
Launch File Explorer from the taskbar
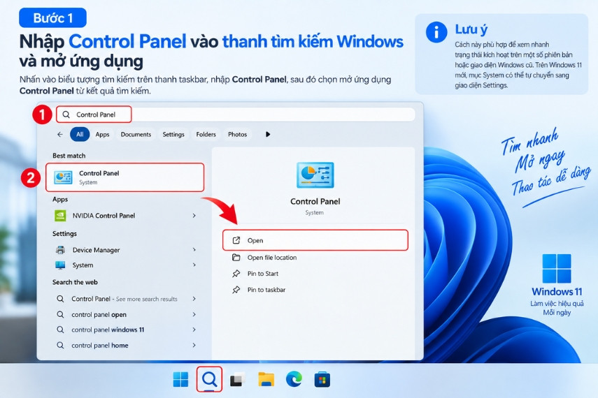266,380
